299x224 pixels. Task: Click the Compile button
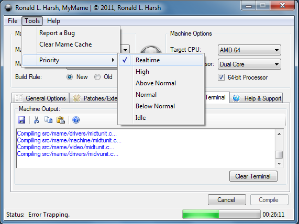[269, 200]
